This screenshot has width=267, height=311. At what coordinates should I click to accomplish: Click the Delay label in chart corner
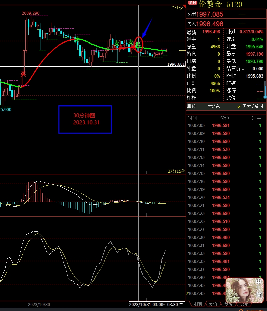coord(177,8)
